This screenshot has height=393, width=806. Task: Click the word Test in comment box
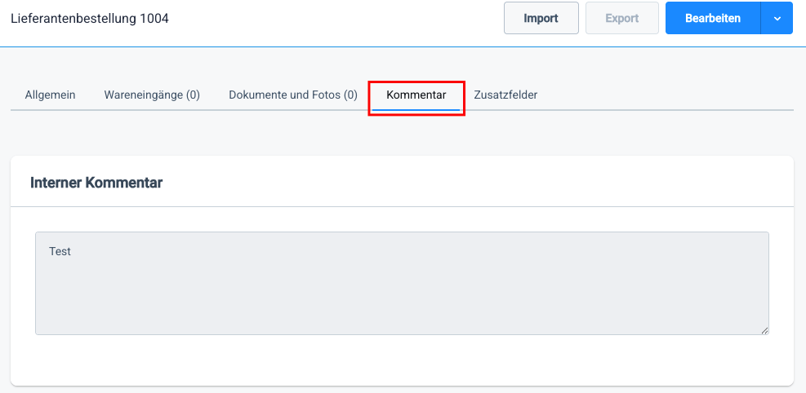pyautogui.click(x=60, y=251)
